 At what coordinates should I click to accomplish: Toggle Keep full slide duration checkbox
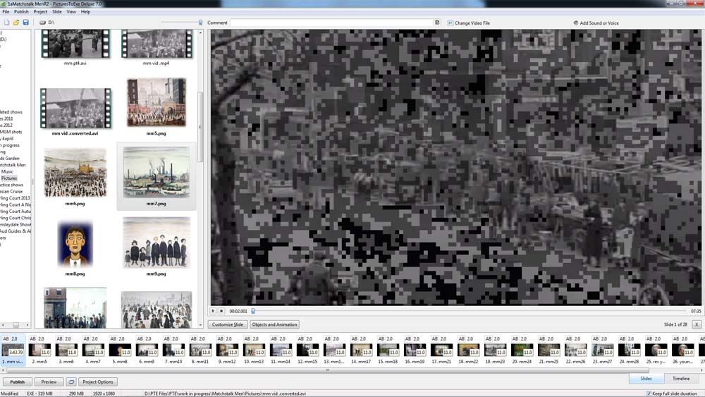[x=649, y=393]
